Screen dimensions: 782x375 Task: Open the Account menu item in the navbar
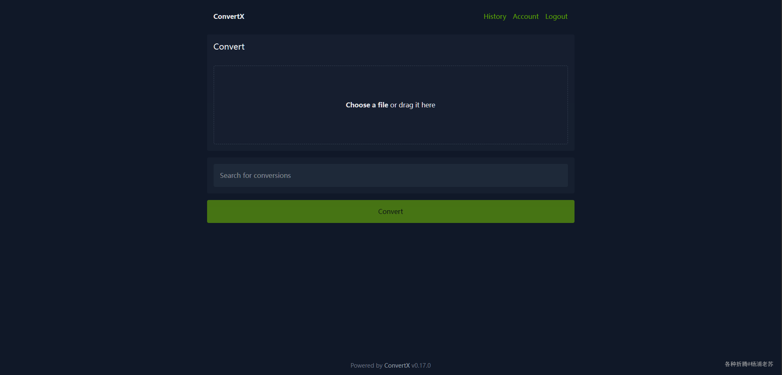coord(525,16)
